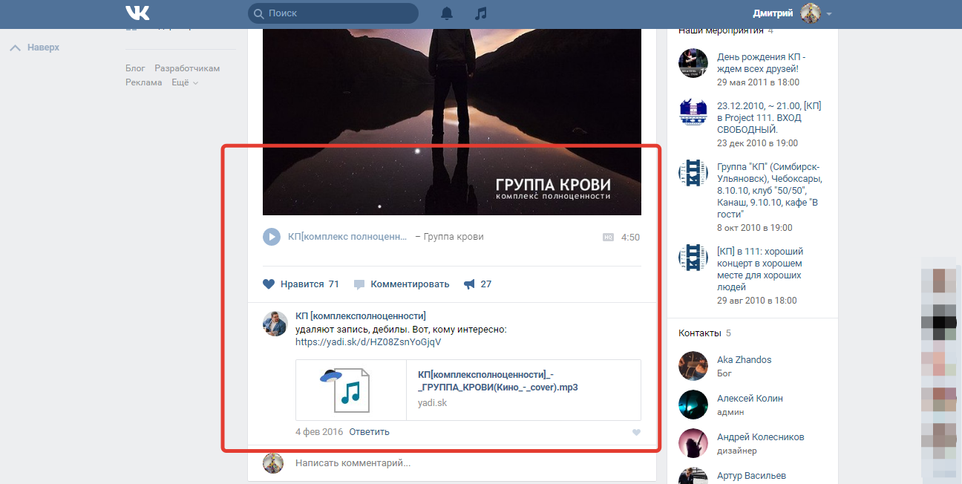Open the Блог footer link

135,68
